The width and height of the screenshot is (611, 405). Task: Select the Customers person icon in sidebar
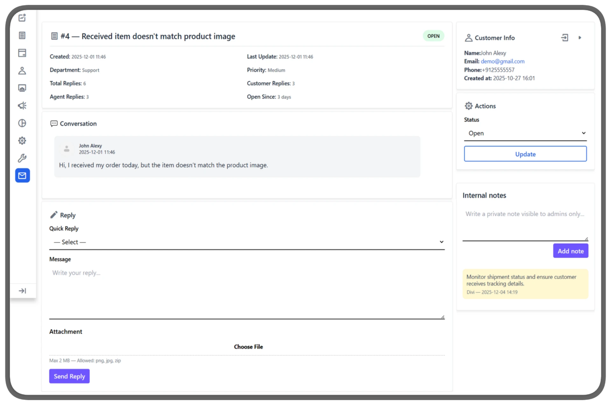coord(22,70)
